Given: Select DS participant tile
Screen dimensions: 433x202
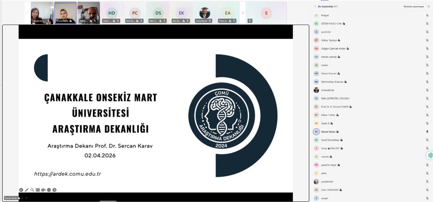Looking at the screenshot, I should point(158,13).
